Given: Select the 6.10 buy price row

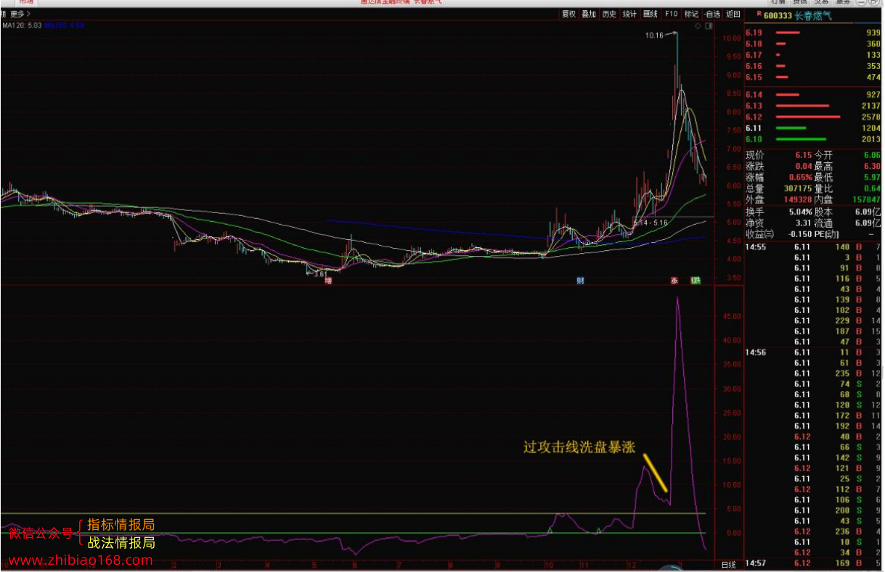Looking at the screenshot, I should [813, 139].
